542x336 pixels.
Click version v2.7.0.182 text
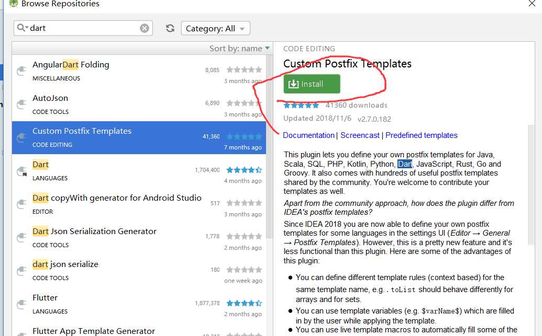tap(374, 119)
